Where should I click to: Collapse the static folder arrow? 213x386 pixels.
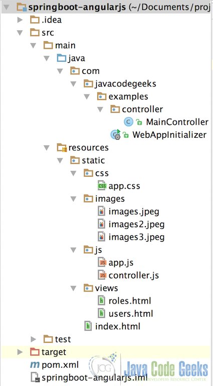(60, 160)
